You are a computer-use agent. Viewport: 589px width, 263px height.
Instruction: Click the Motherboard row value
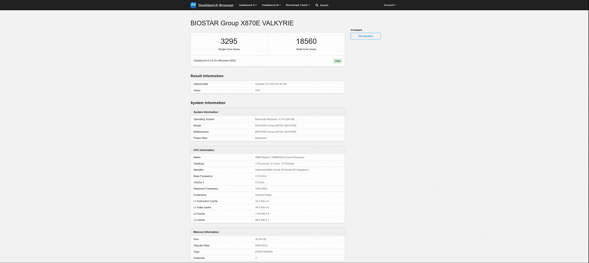(x=276, y=132)
